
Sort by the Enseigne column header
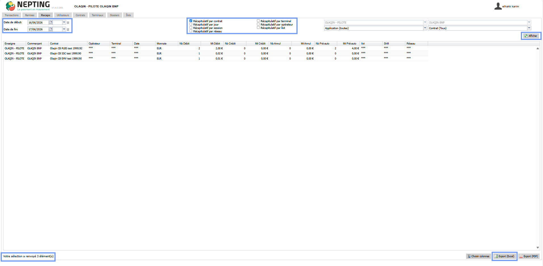[x=15, y=44]
